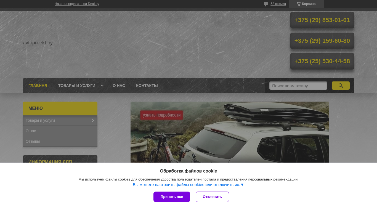Image resolution: width=377 pixels, height=212 pixels.
Task: Follow Начать продавать на Deal.by link
Action: tap(77, 4)
